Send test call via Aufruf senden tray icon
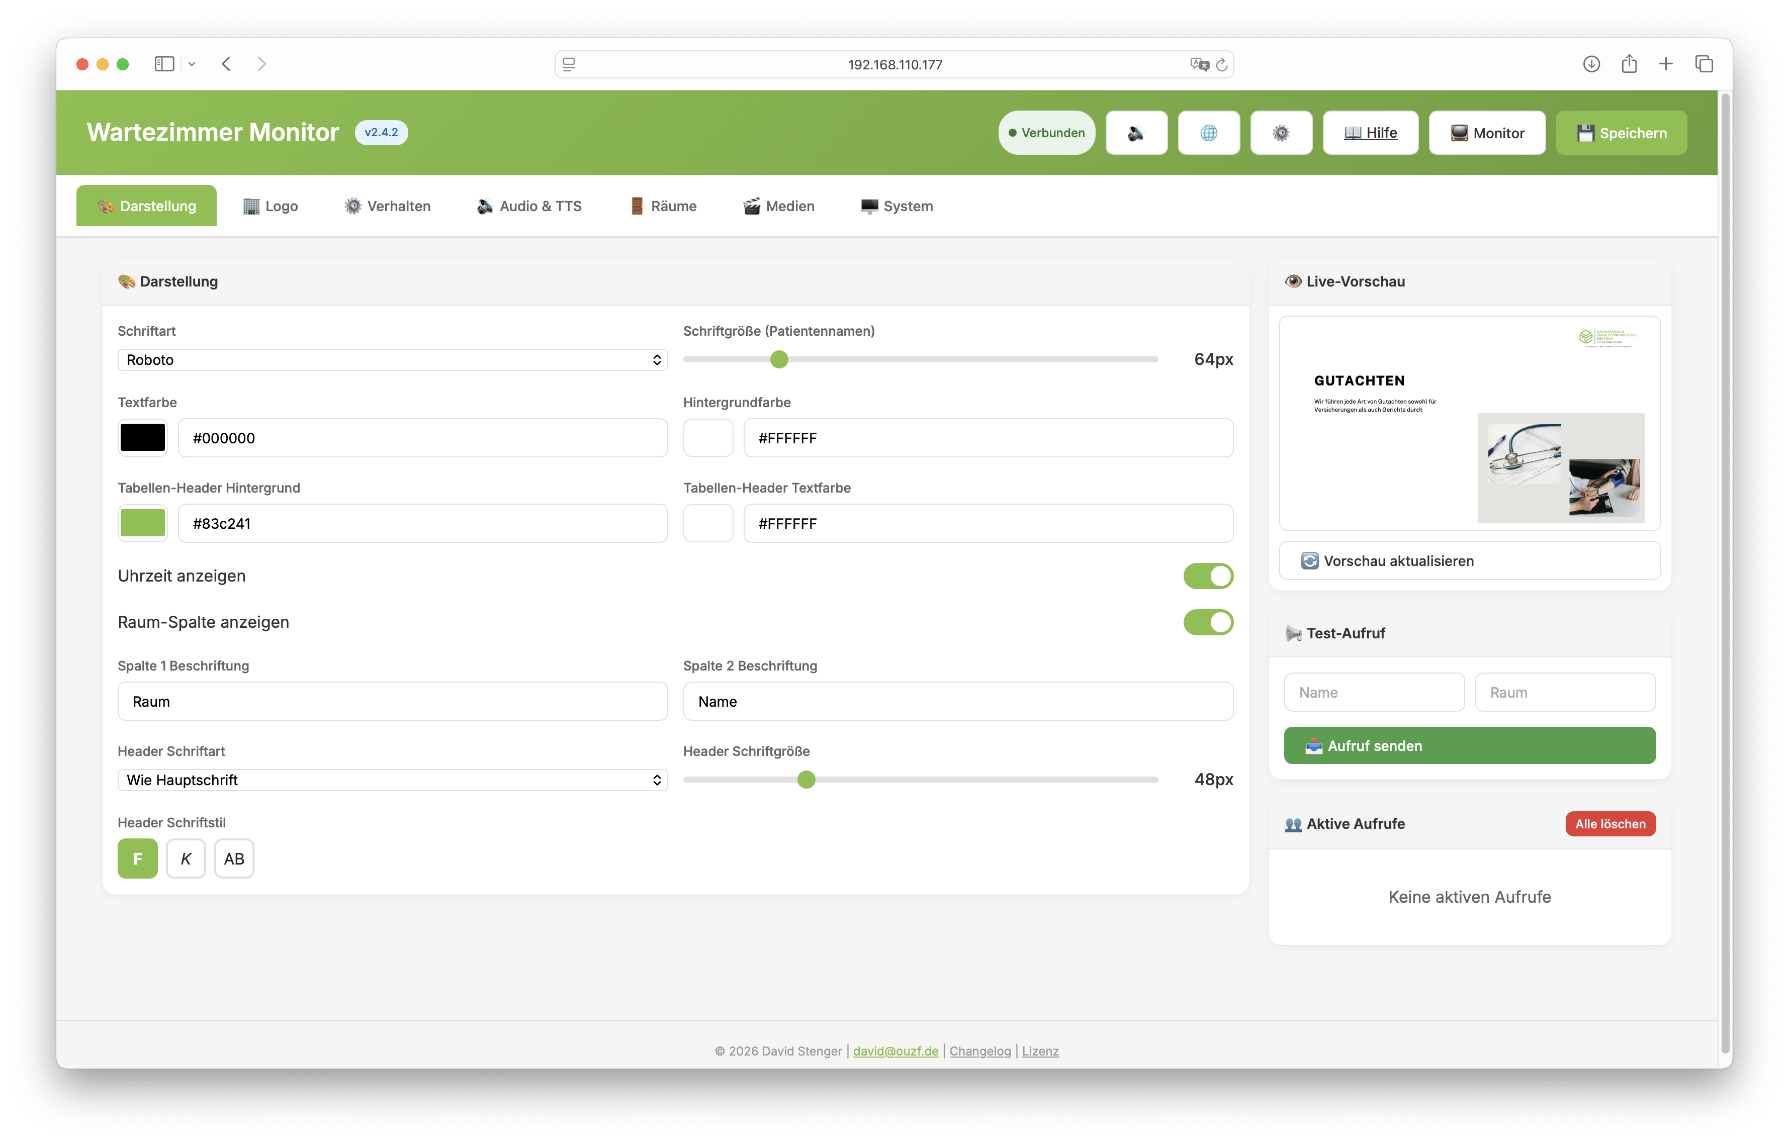 [x=1469, y=745]
